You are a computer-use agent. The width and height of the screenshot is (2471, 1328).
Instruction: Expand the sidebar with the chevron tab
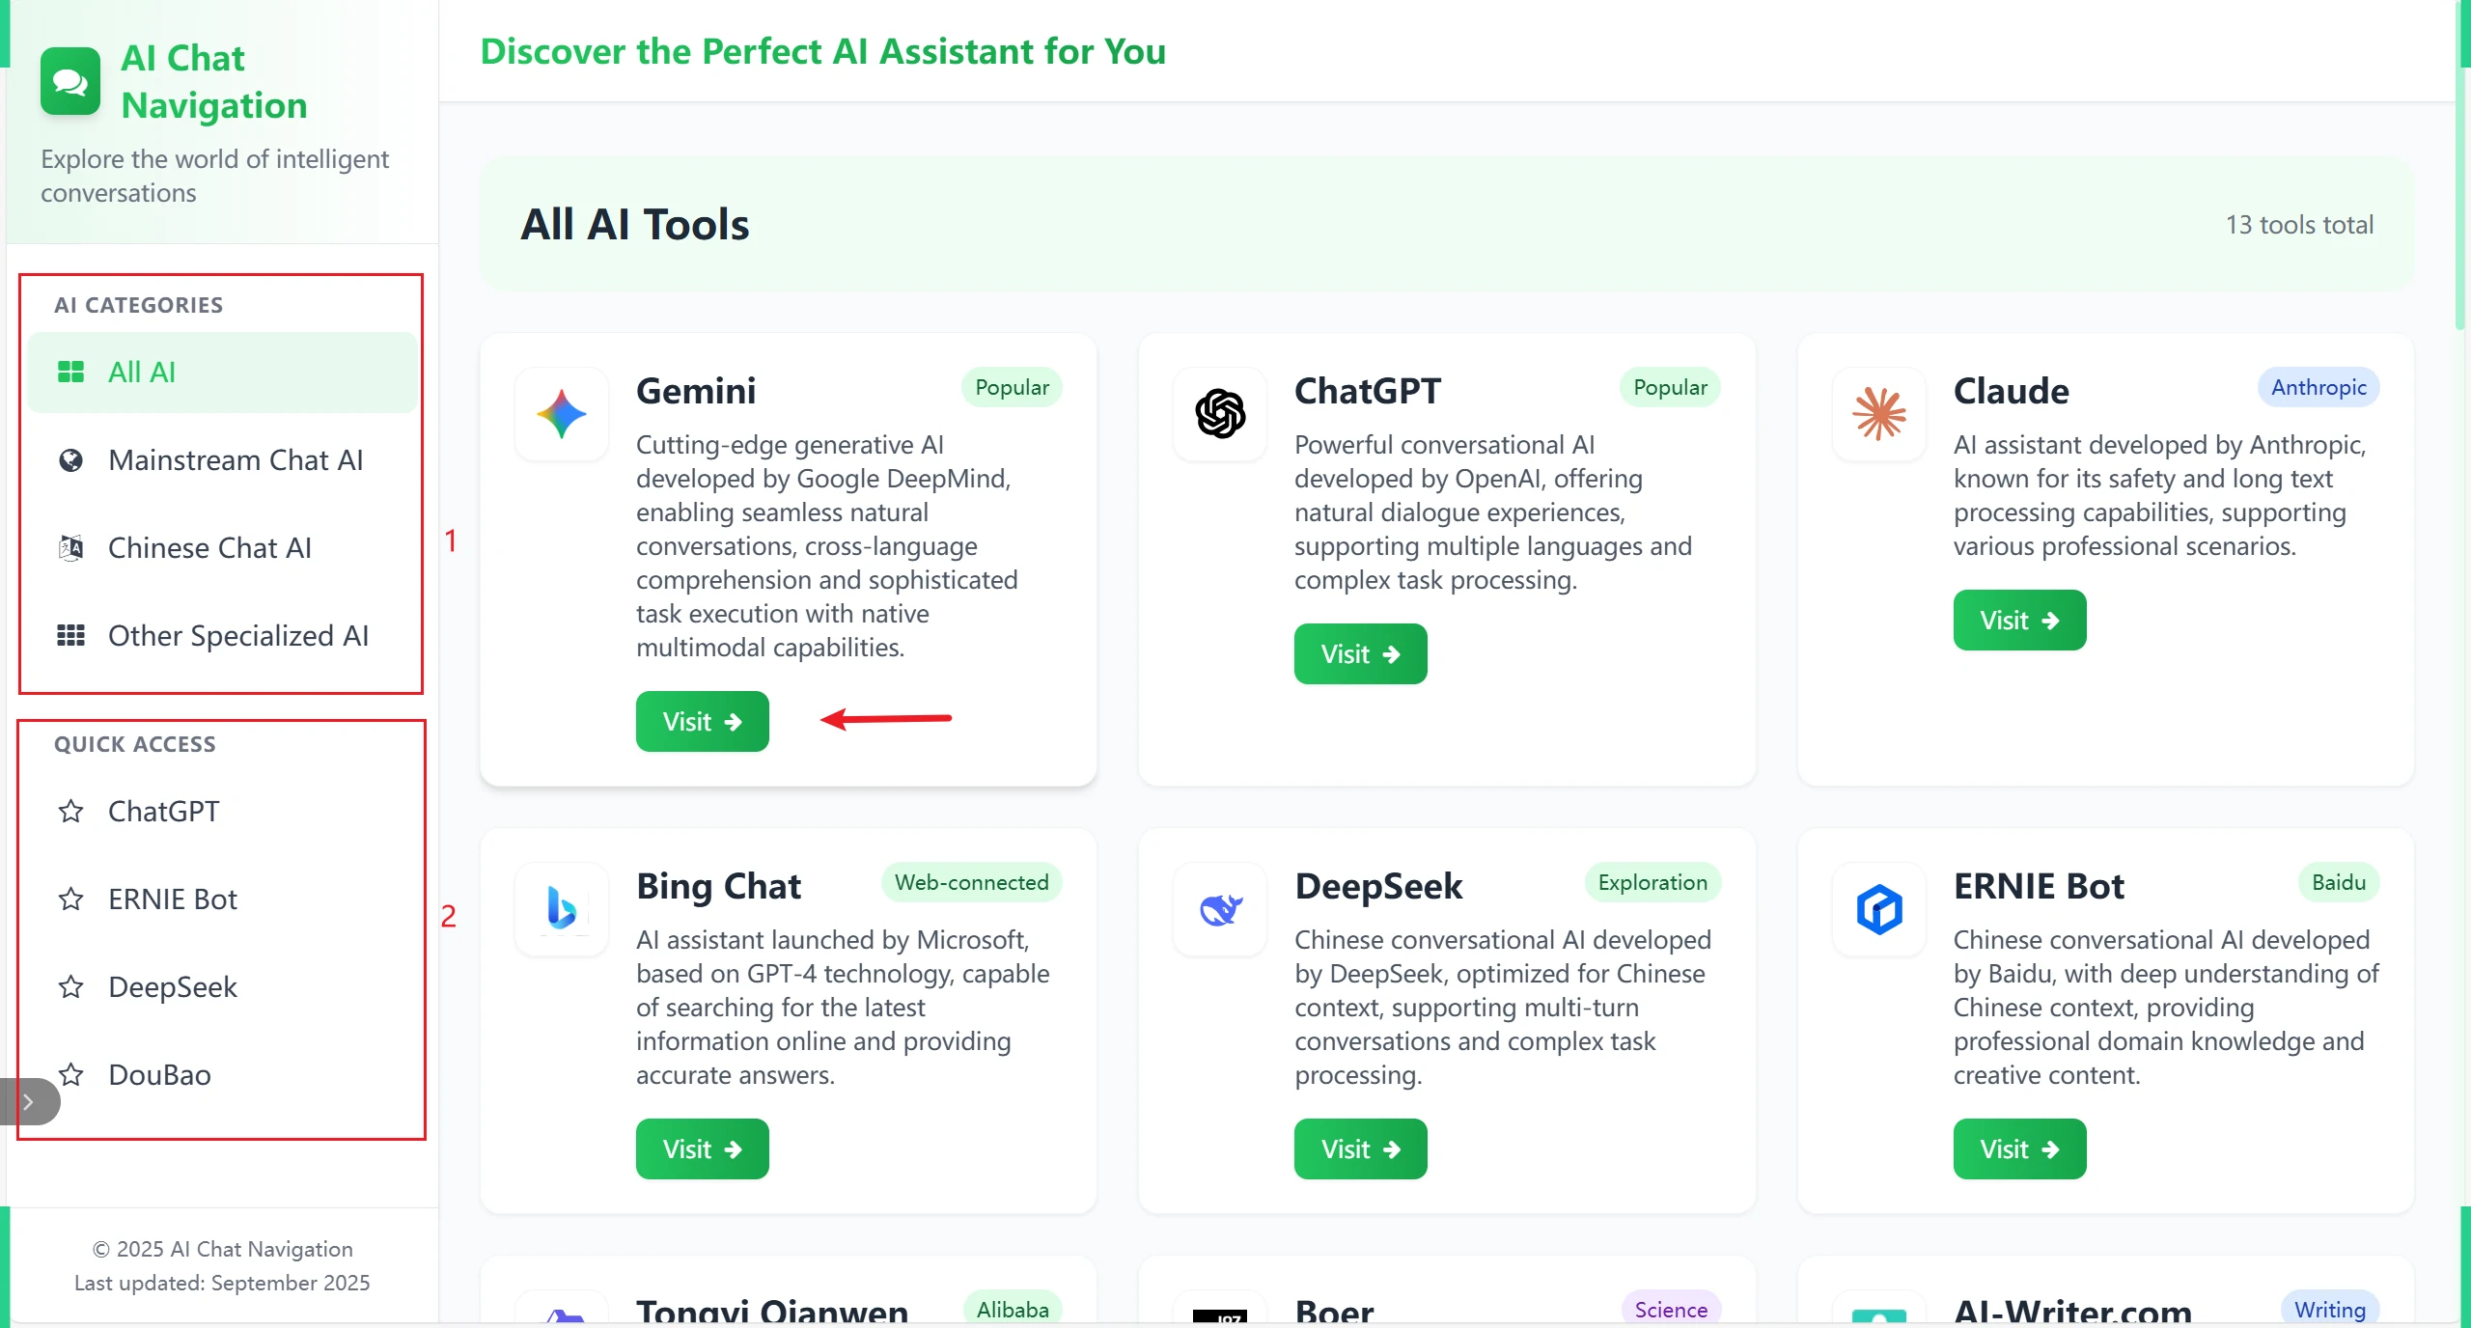(29, 1101)
